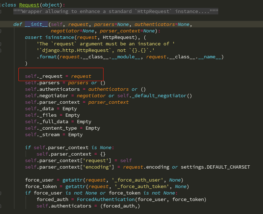Click the "self.parser_context = parser_context" line
This screenshot has width=263, height=214.
click(x=77, y=102)
